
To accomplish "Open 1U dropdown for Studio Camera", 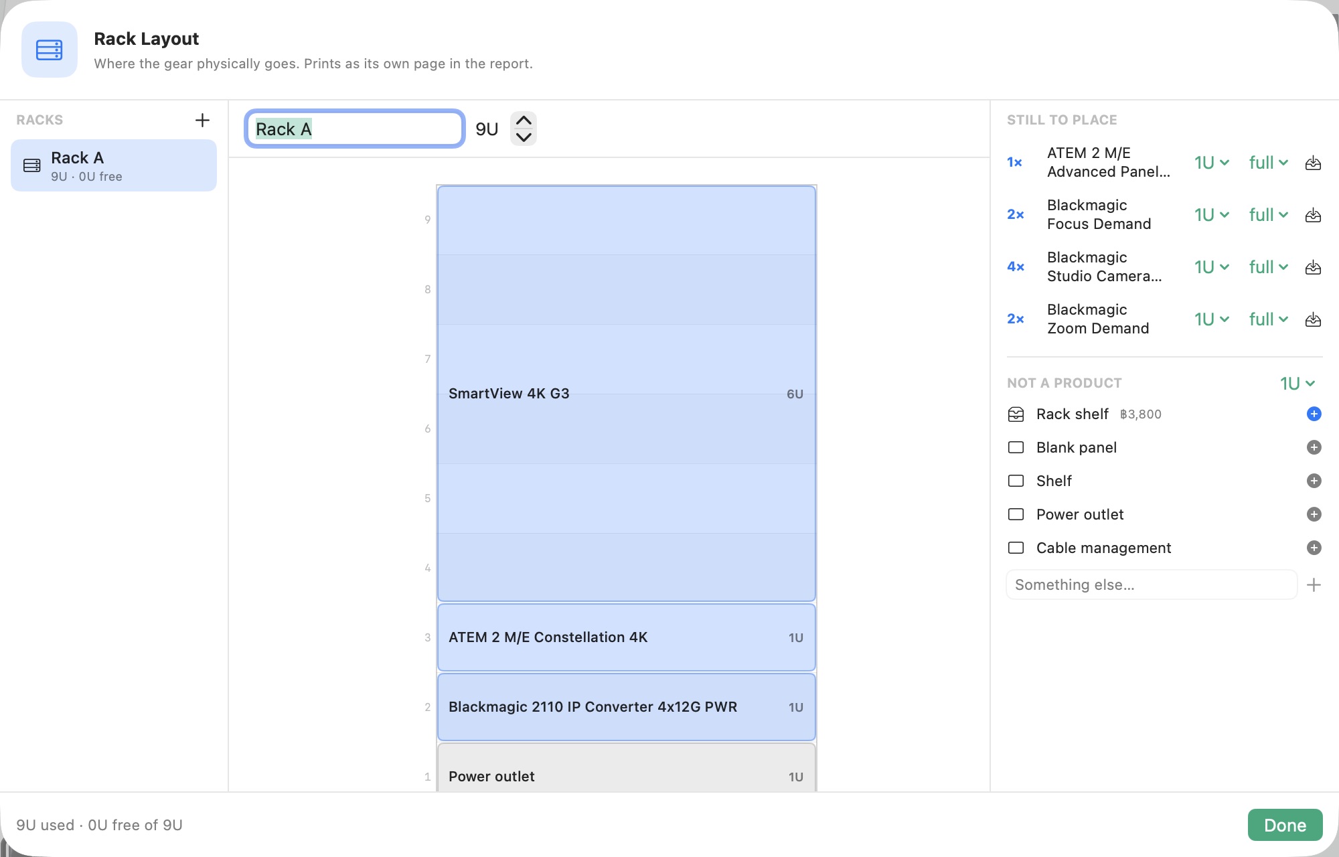I will click(1212, 267).
